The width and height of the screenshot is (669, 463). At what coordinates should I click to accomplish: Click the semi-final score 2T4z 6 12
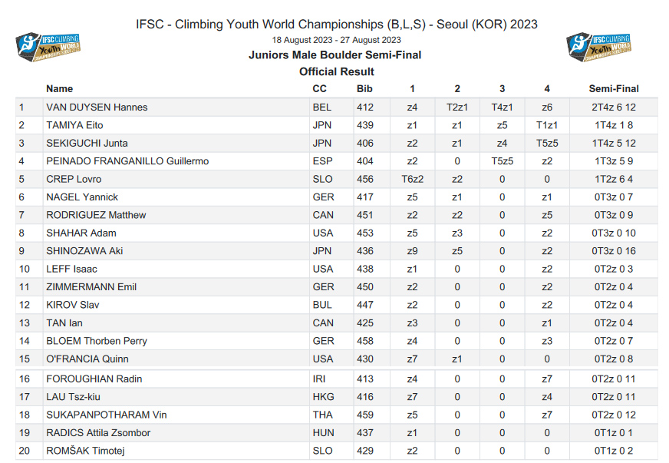(613, 107)
